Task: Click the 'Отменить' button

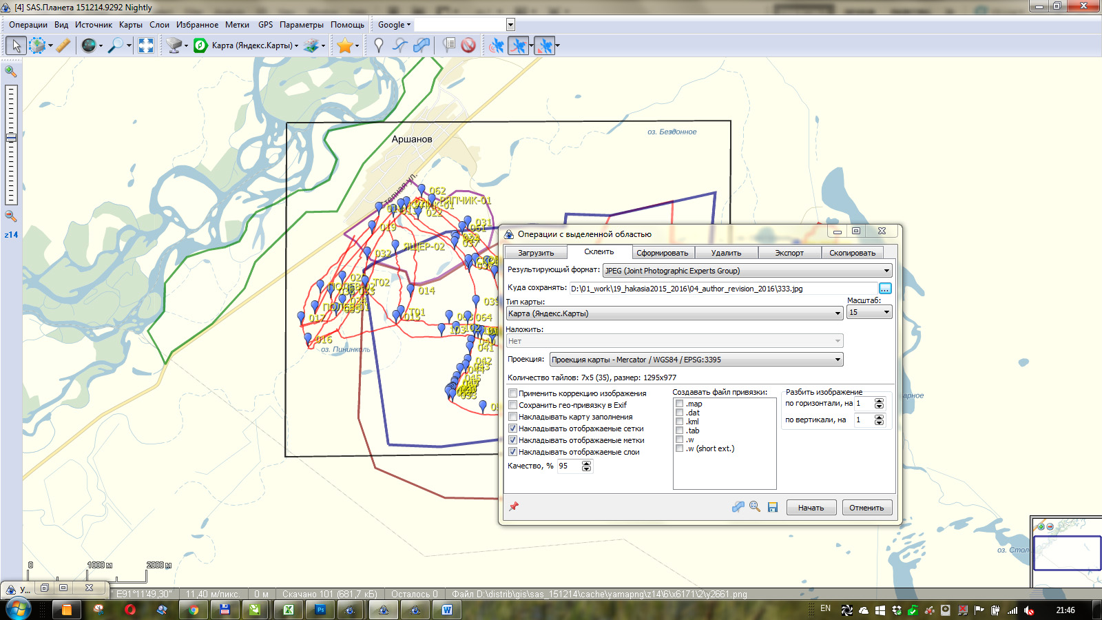Action: click(x=866, y=508)
